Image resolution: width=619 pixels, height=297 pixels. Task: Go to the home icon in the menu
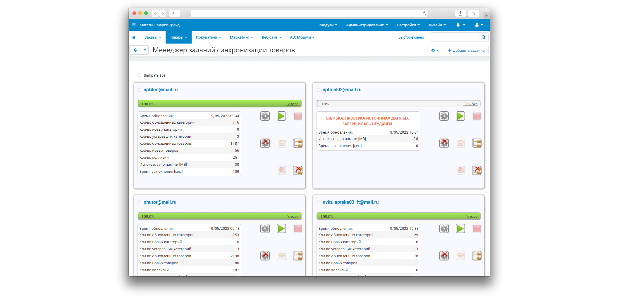pyautogui.click(x=134, y=37)
